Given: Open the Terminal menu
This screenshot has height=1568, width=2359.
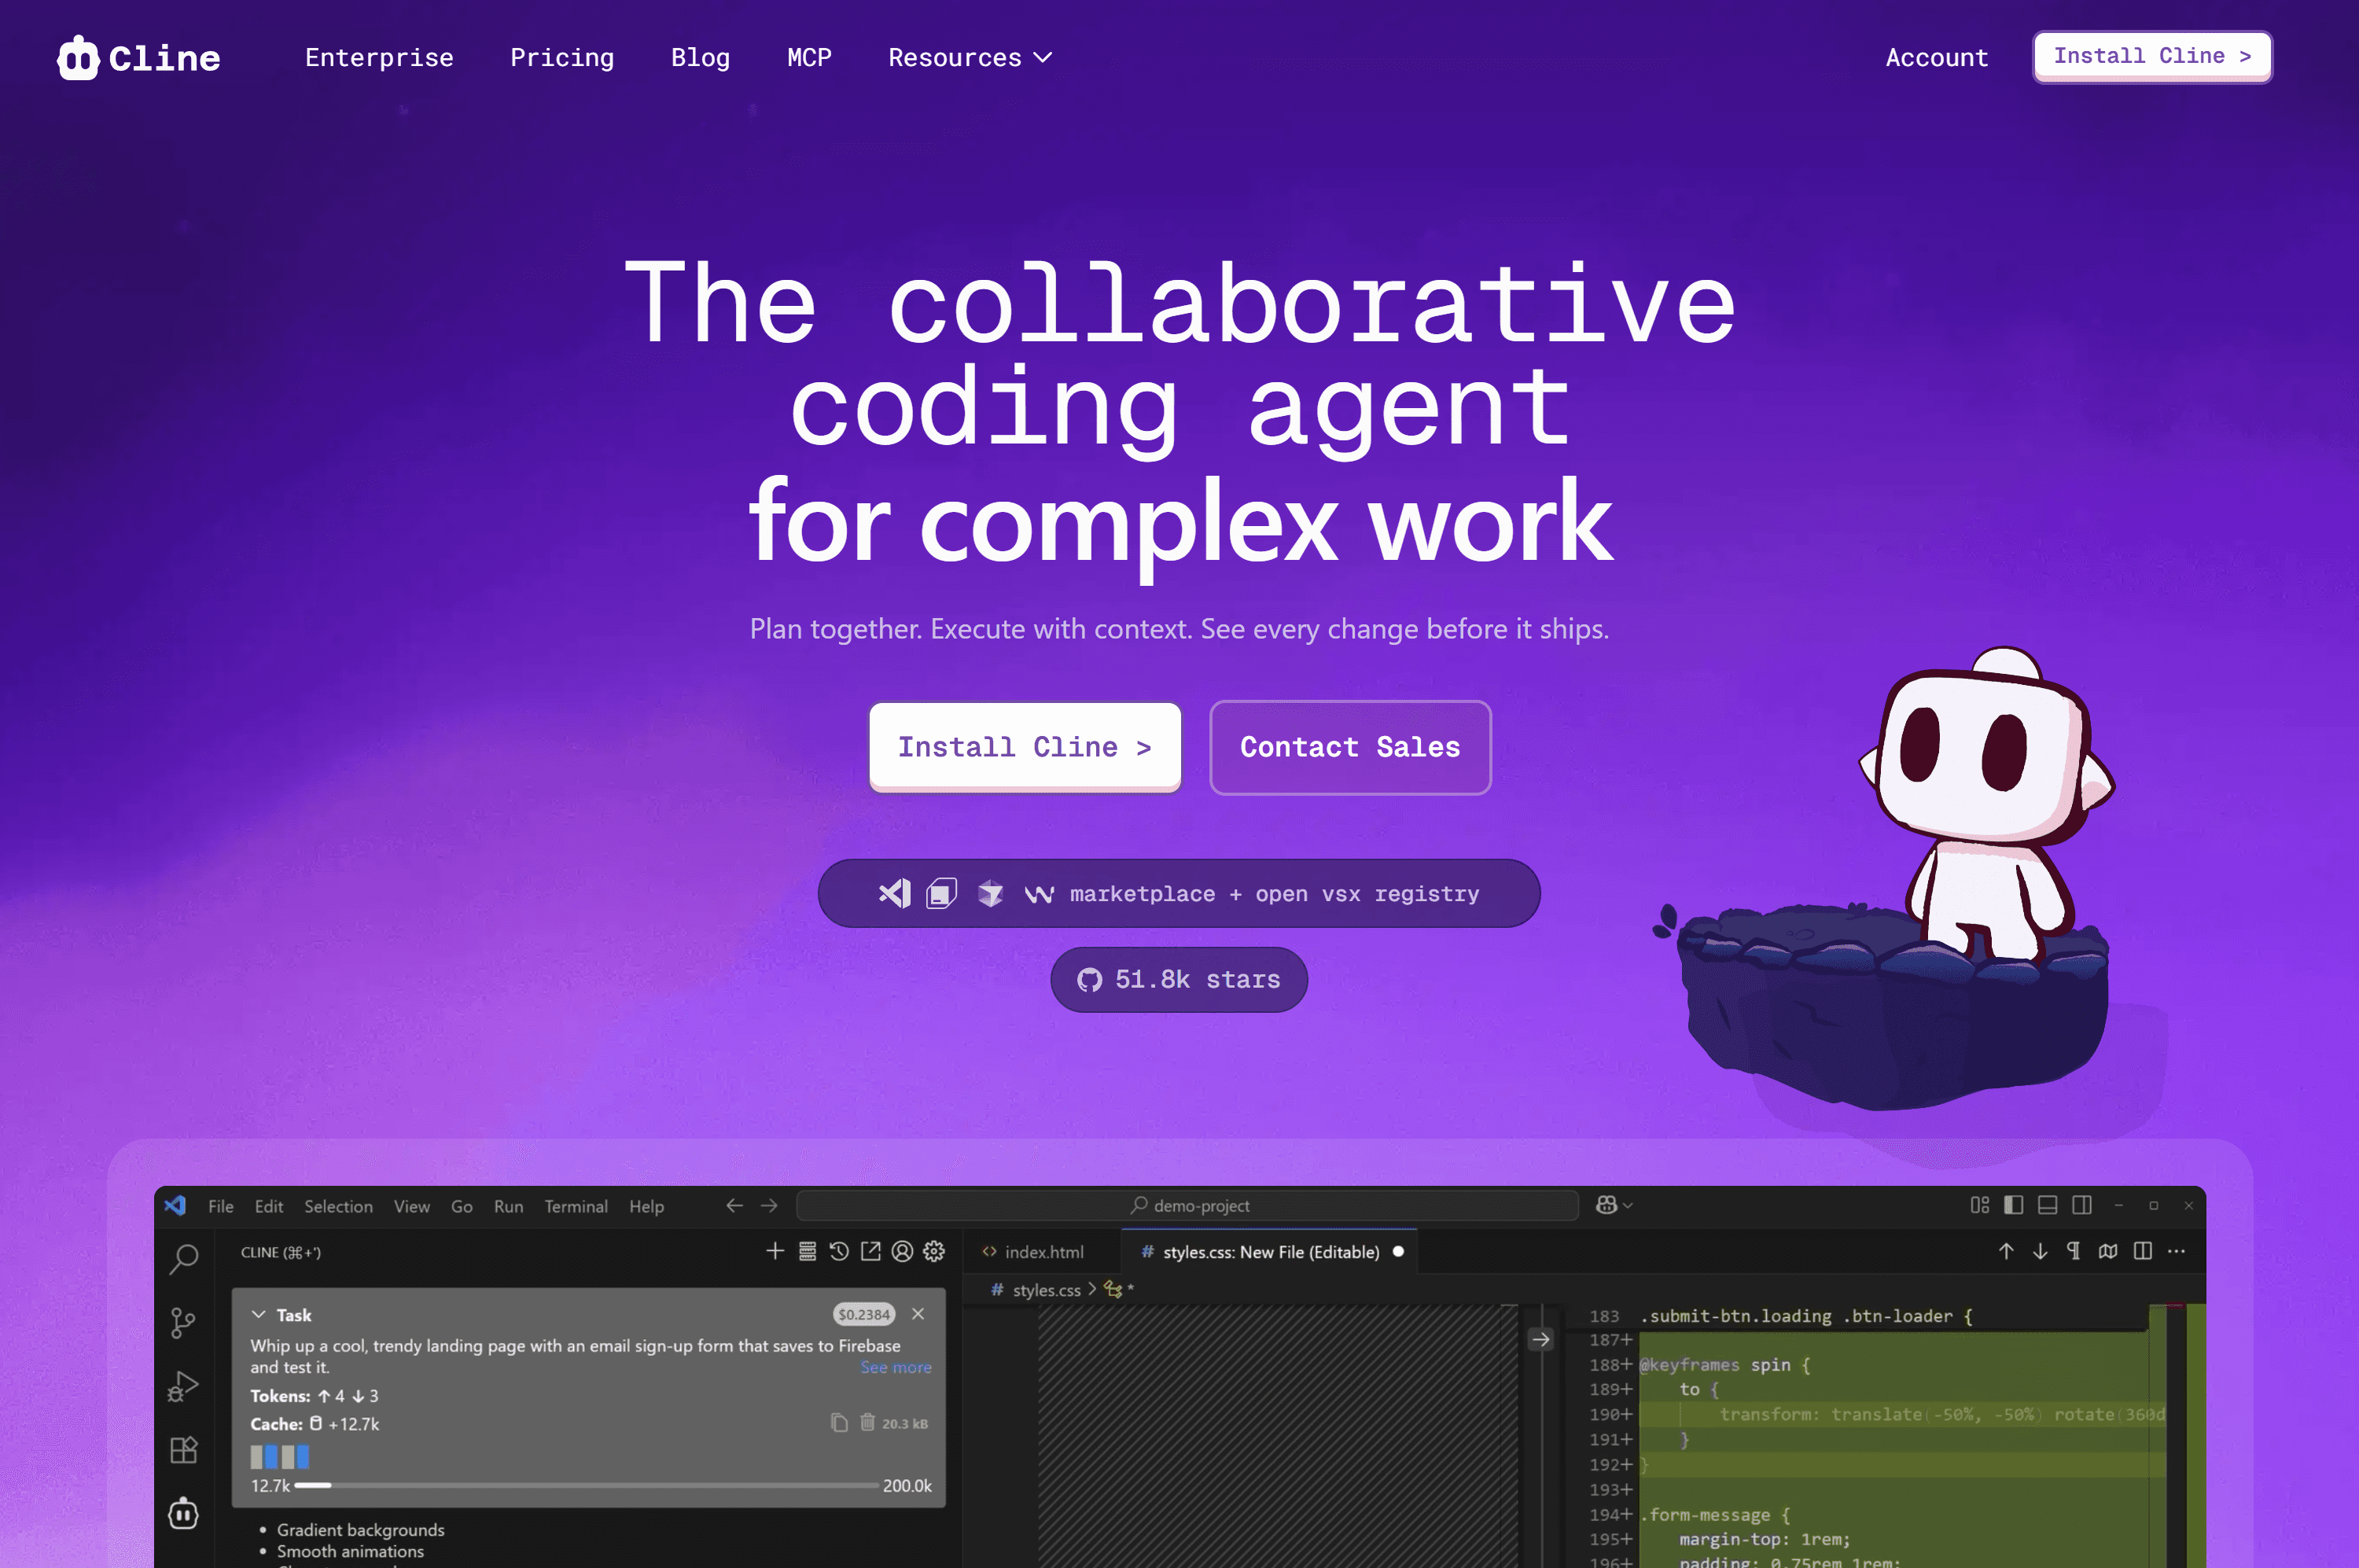Looking at the screenshot, I should pos(575,1206).
